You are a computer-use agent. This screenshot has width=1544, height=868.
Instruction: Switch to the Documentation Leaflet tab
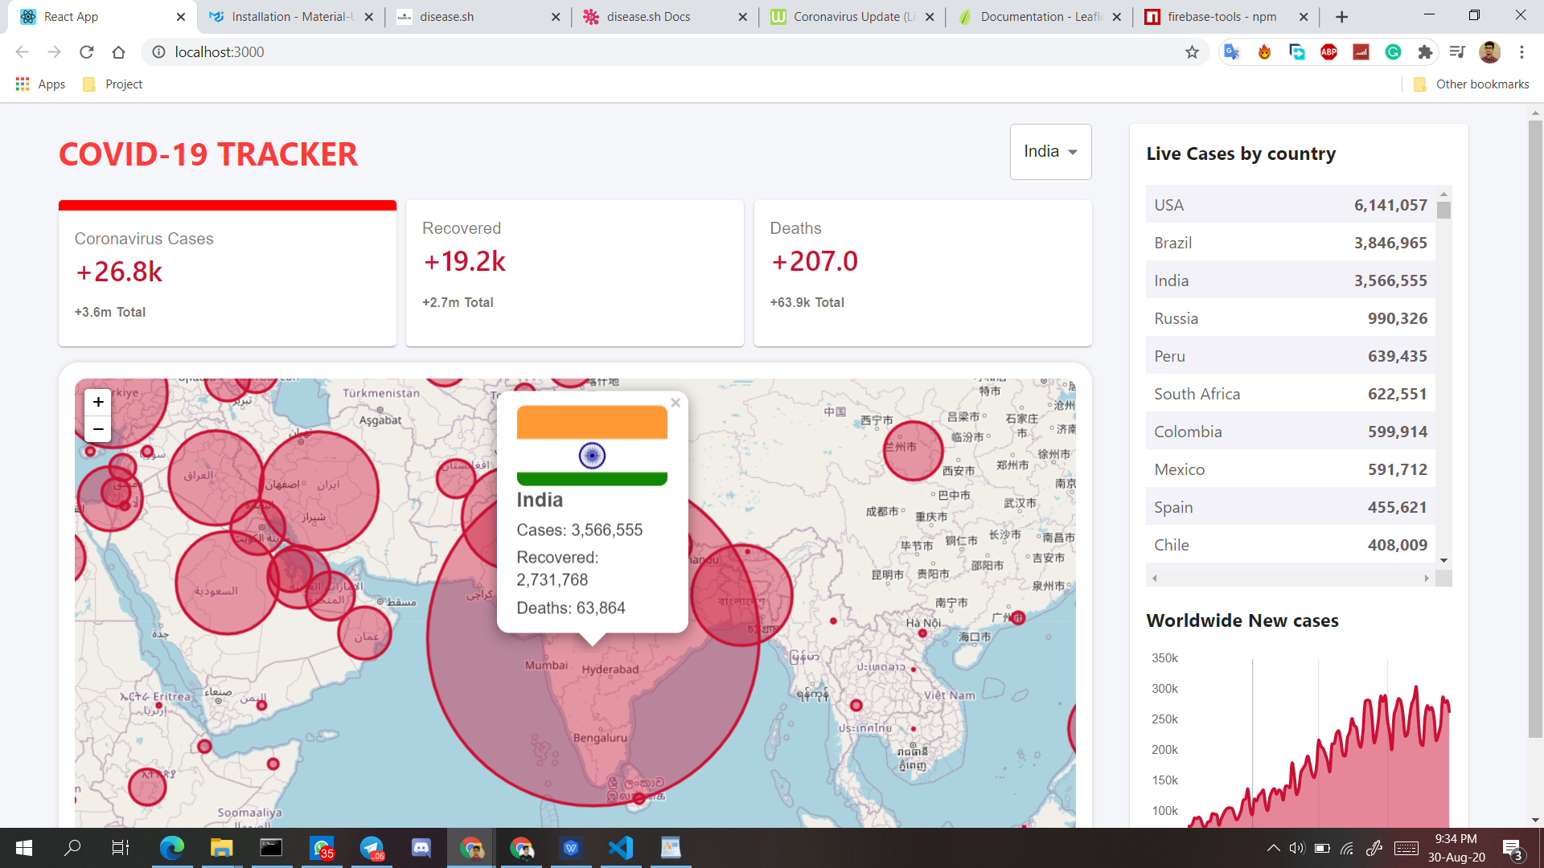(1038, 17)
